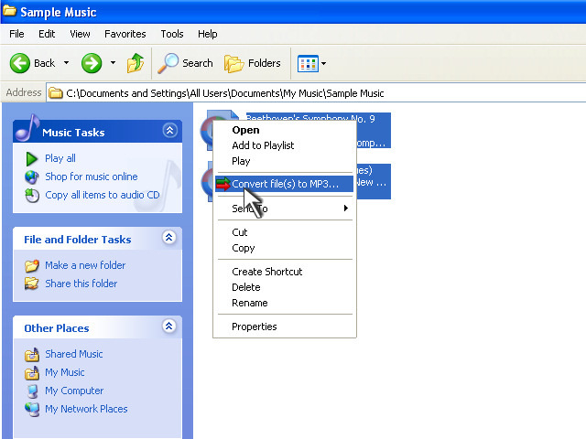Viewport: 586px width, 439px height.
Task: Click Make a new folder link
Action: (x=85, y=265)
